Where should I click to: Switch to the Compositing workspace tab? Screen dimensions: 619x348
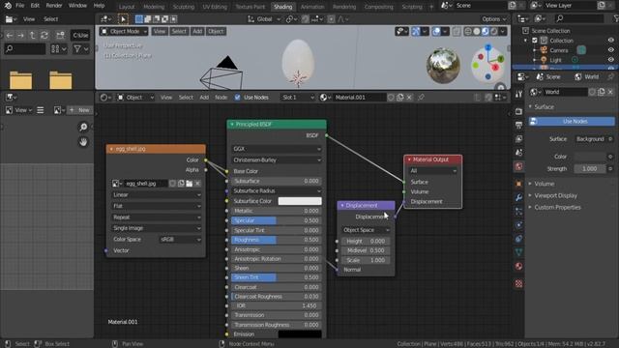coord(378,7)
